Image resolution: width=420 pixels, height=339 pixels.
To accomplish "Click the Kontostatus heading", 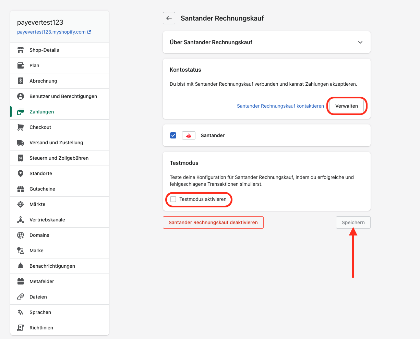I will click(x=185, y=70).
